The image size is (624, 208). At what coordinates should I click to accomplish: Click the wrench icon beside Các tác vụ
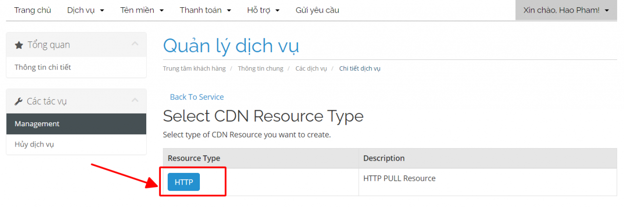[19, 102]
